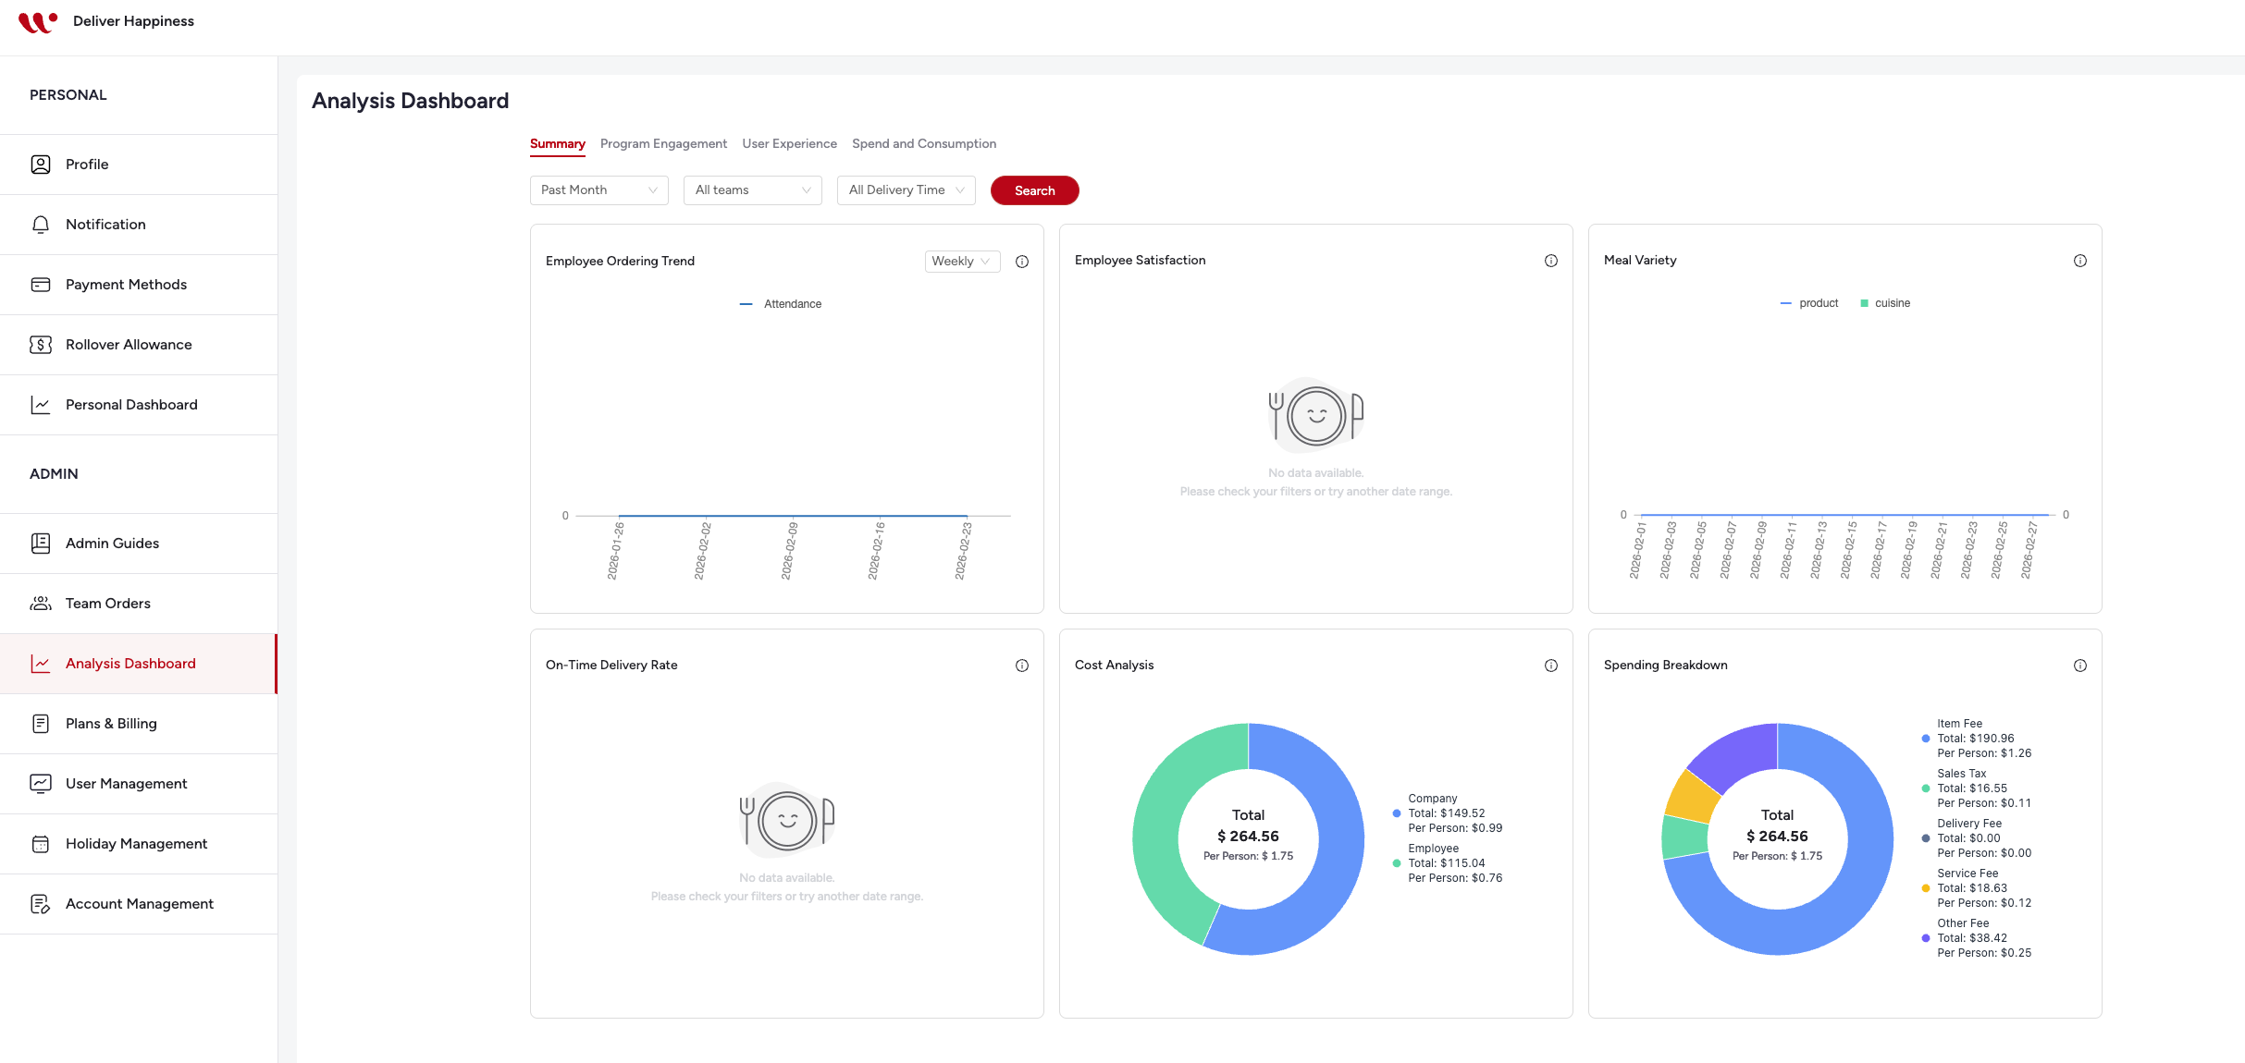Click the Plans & Billing document icon
This screenshot has height=1063, width=2245.
[41, 724]
